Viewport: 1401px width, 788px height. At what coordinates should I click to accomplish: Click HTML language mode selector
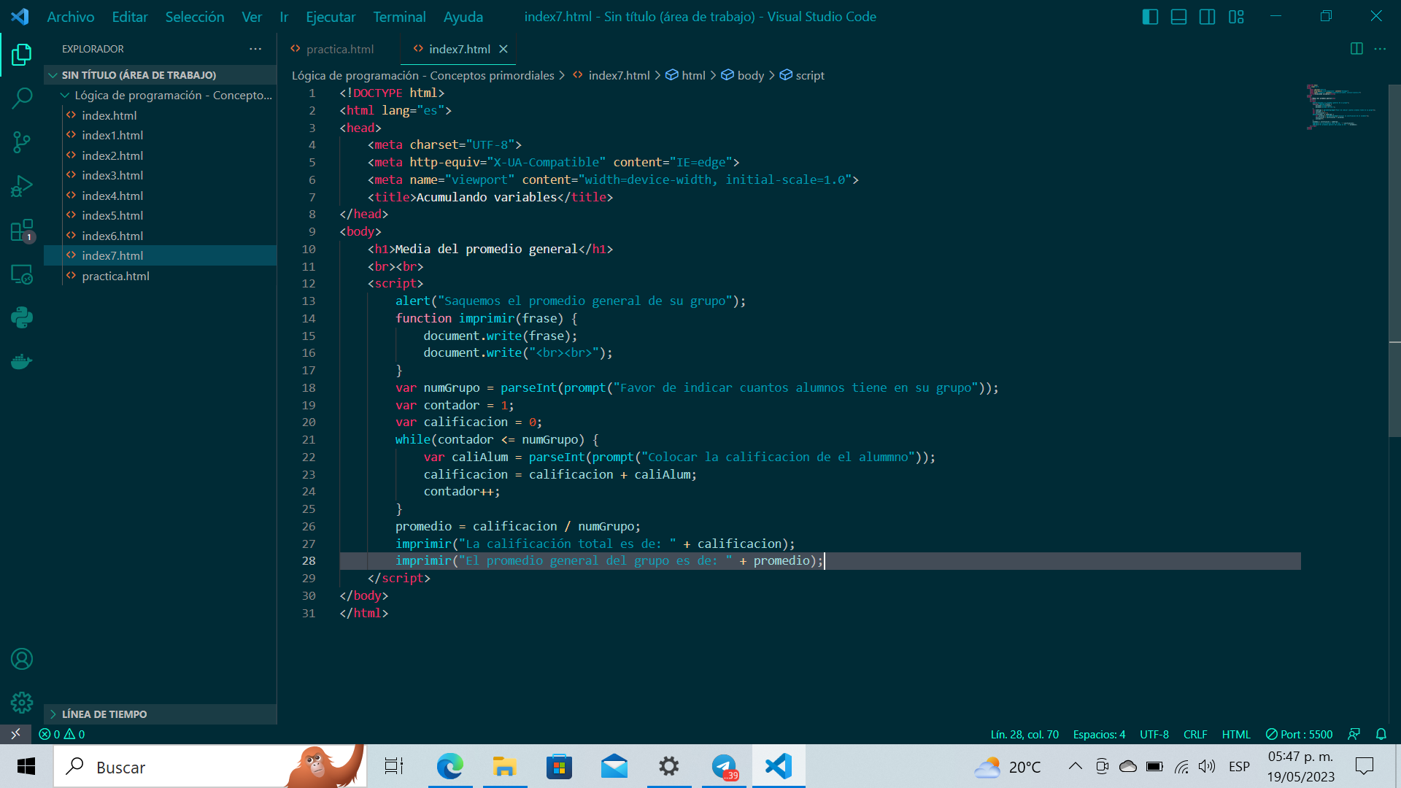pyautogui.click(x=1236, y=734)
